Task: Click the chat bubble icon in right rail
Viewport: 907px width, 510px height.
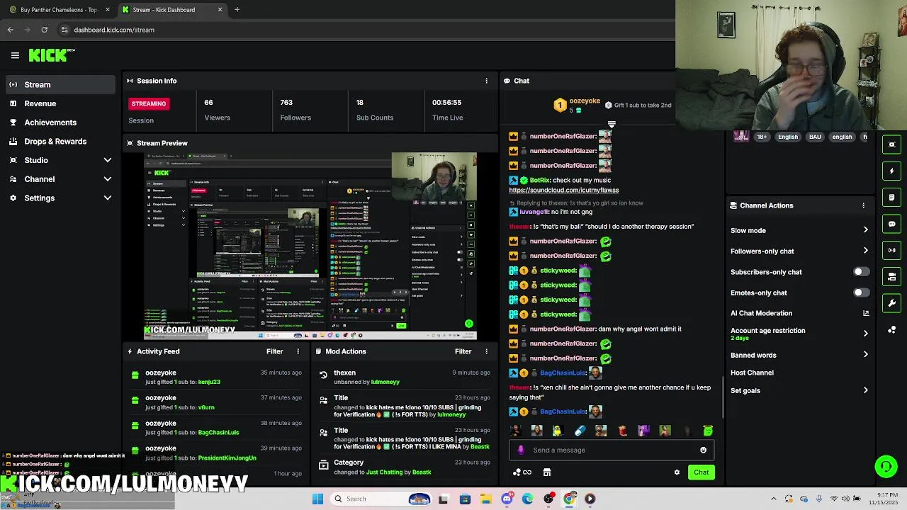Action: pyautogui.click(x=891, y=224)
